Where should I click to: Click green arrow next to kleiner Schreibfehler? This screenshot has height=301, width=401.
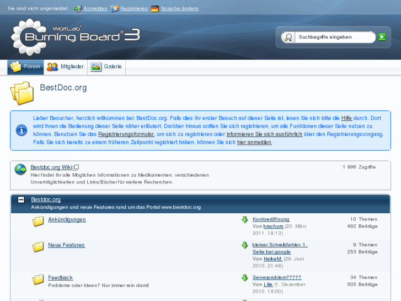(245, 245)
